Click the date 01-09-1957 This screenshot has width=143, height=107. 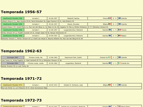pos(53,30)
